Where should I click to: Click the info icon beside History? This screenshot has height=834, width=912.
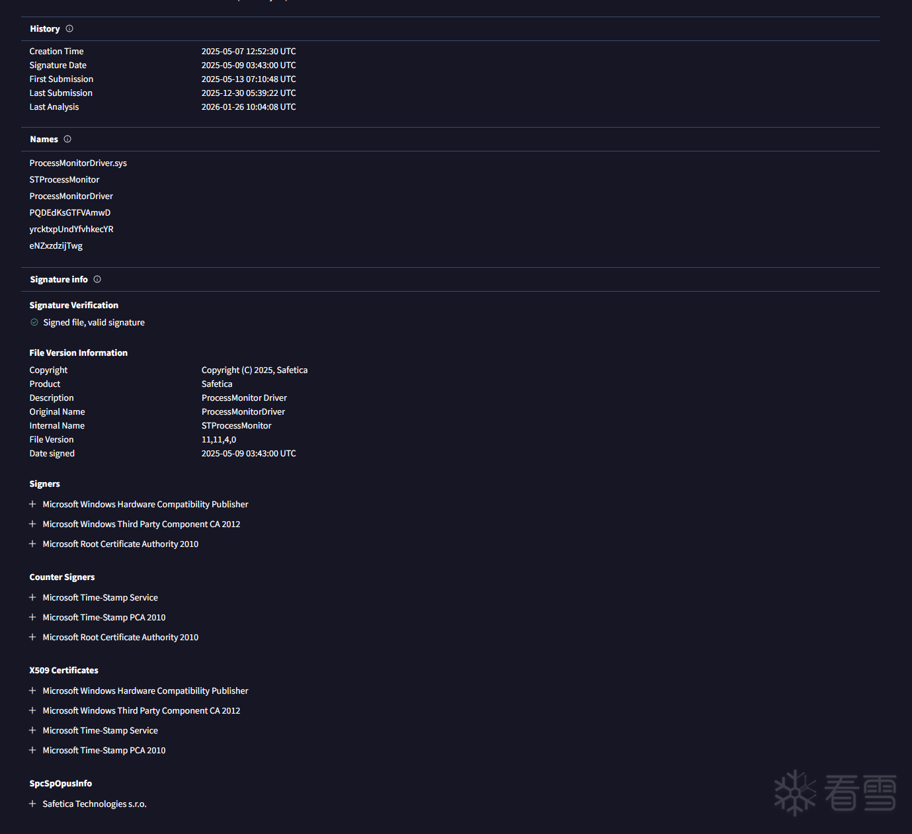[69, 28]
